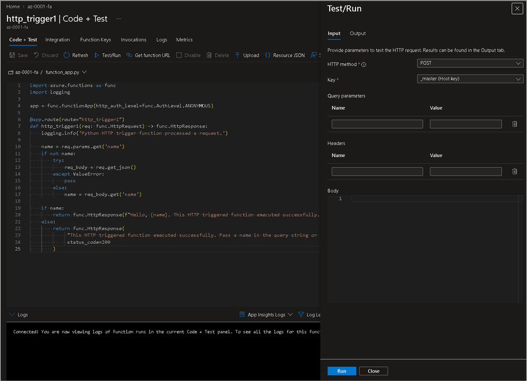Click the Body editor vertical scrollbar
The width and height of the screenshot is (527, 381).
[521, 249]
